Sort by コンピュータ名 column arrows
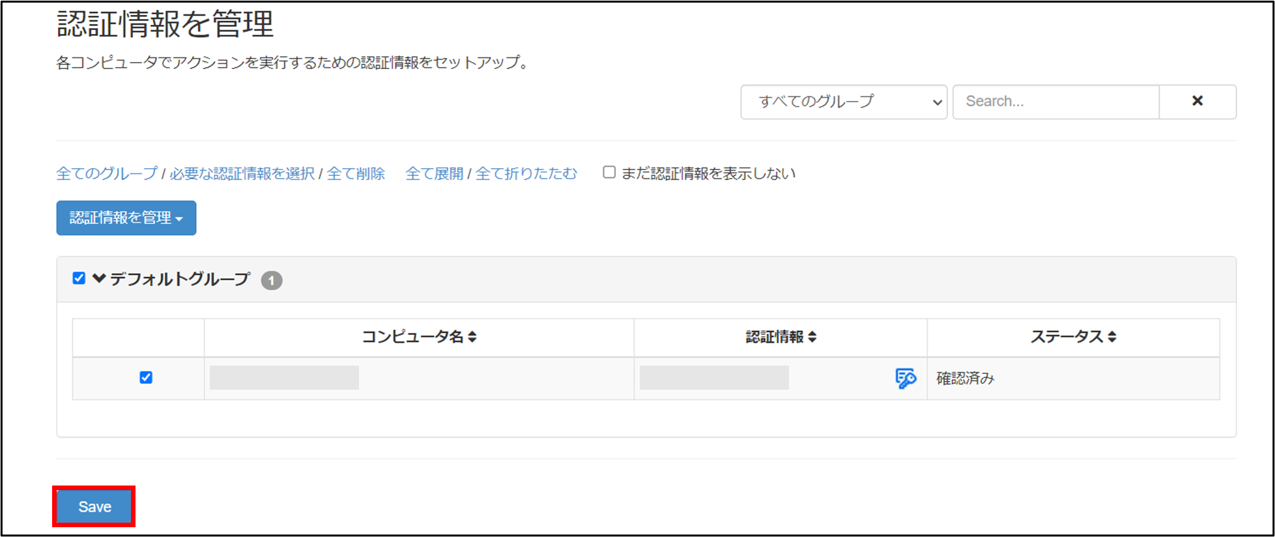The image size is (1275, 537). (x=472, y=337)
